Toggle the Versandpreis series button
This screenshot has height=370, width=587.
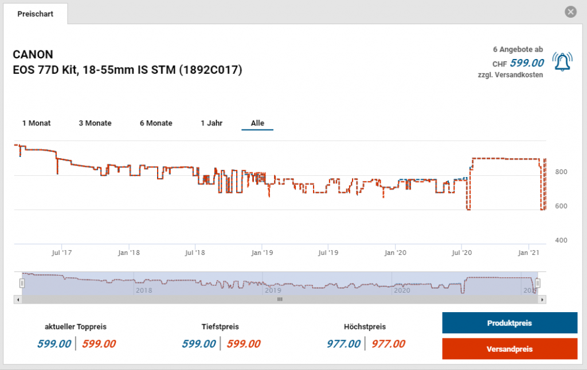(x=509, y=349)
